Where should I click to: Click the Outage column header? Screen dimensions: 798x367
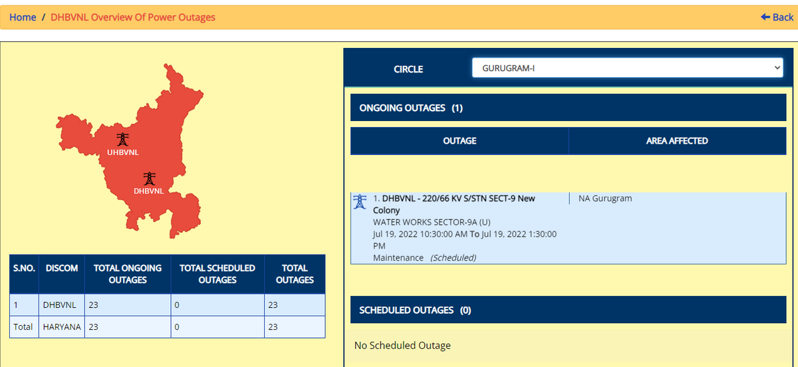460,141
